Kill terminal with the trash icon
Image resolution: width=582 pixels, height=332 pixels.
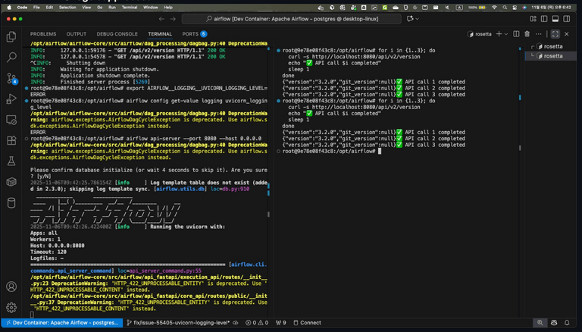(527, 34)
